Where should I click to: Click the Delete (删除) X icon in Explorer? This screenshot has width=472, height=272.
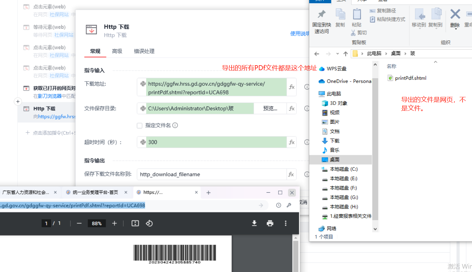455,14
